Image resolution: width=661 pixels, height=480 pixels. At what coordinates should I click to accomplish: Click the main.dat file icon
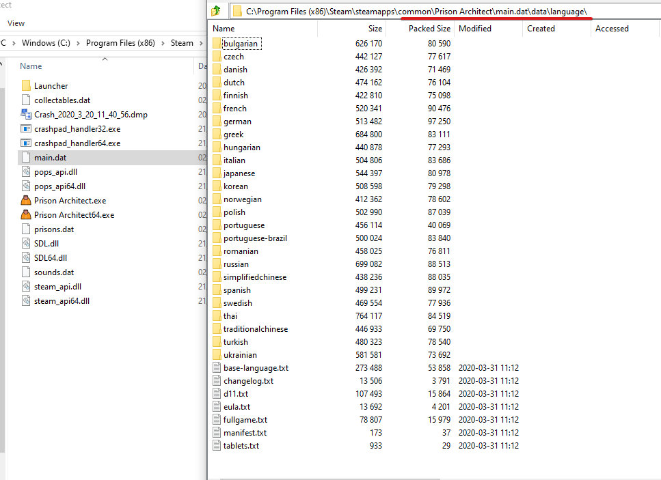[26, 158]
